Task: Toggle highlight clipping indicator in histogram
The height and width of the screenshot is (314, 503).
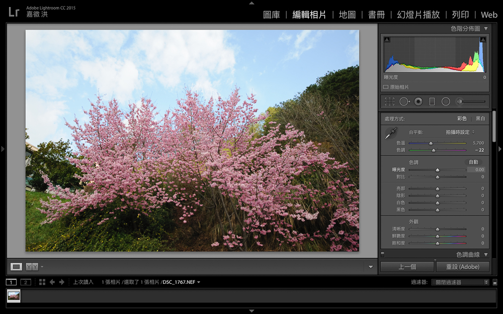Action: pyautogui.click(x=483, y=40)
